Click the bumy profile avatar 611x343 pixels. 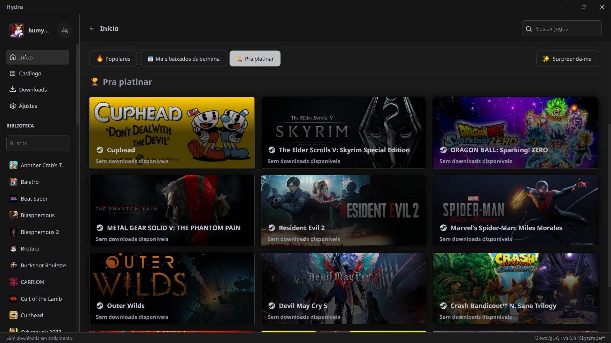(x=17, y=31)
